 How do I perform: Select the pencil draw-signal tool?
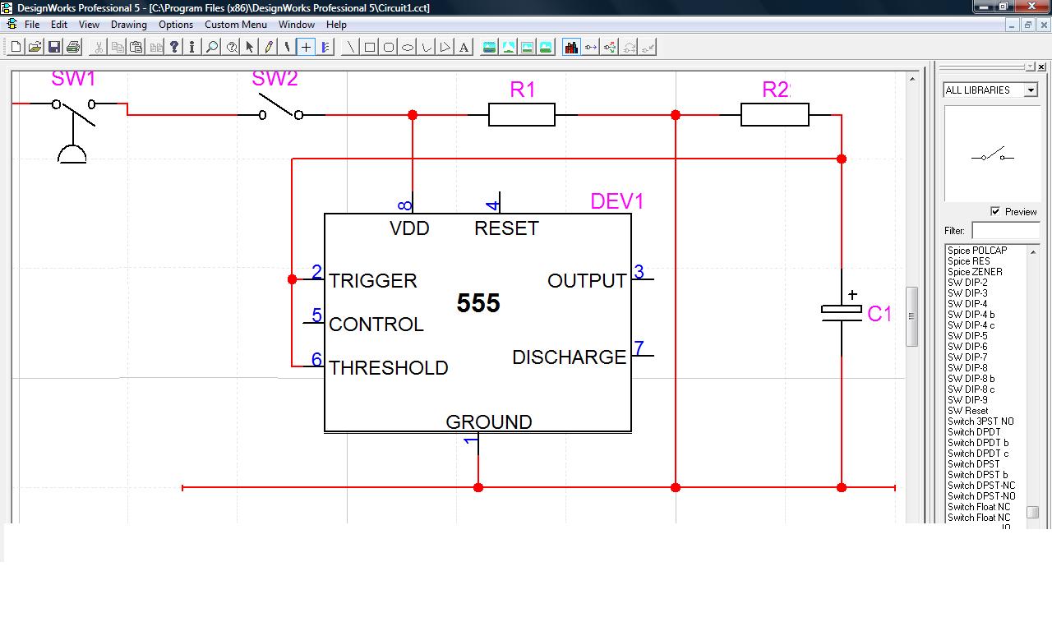[269, 47]
